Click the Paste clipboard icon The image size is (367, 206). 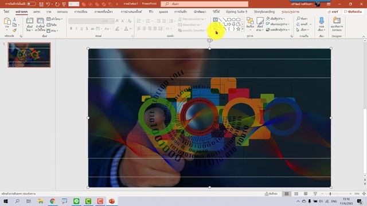pos(7,22)
